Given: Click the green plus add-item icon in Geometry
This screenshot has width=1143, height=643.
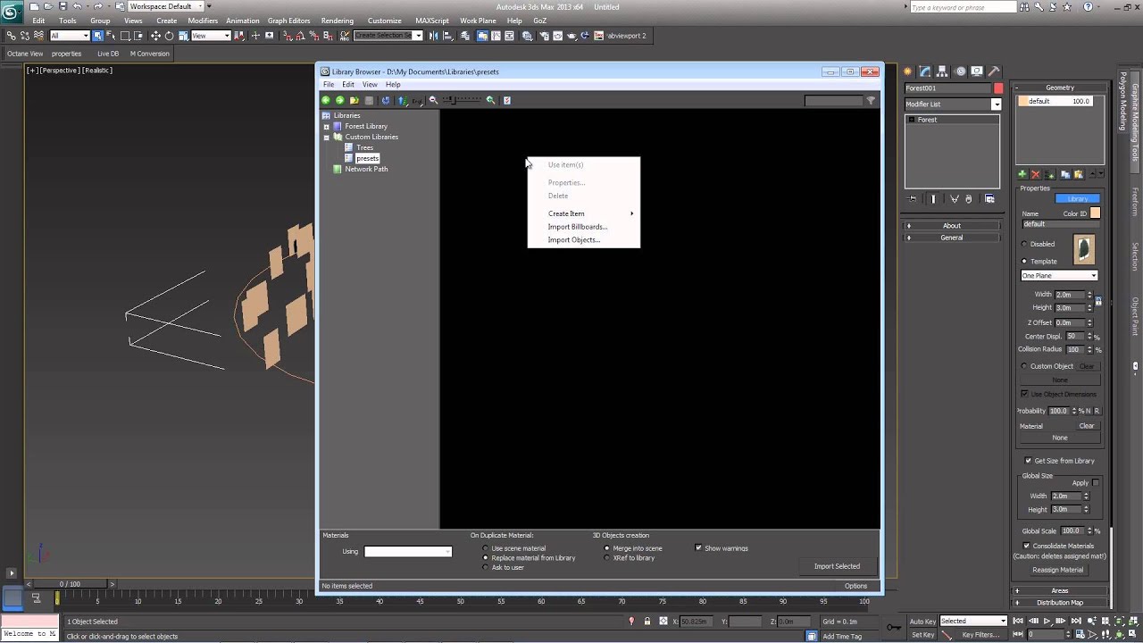Looking at the screenshot, I should (x=1022, y=174).
